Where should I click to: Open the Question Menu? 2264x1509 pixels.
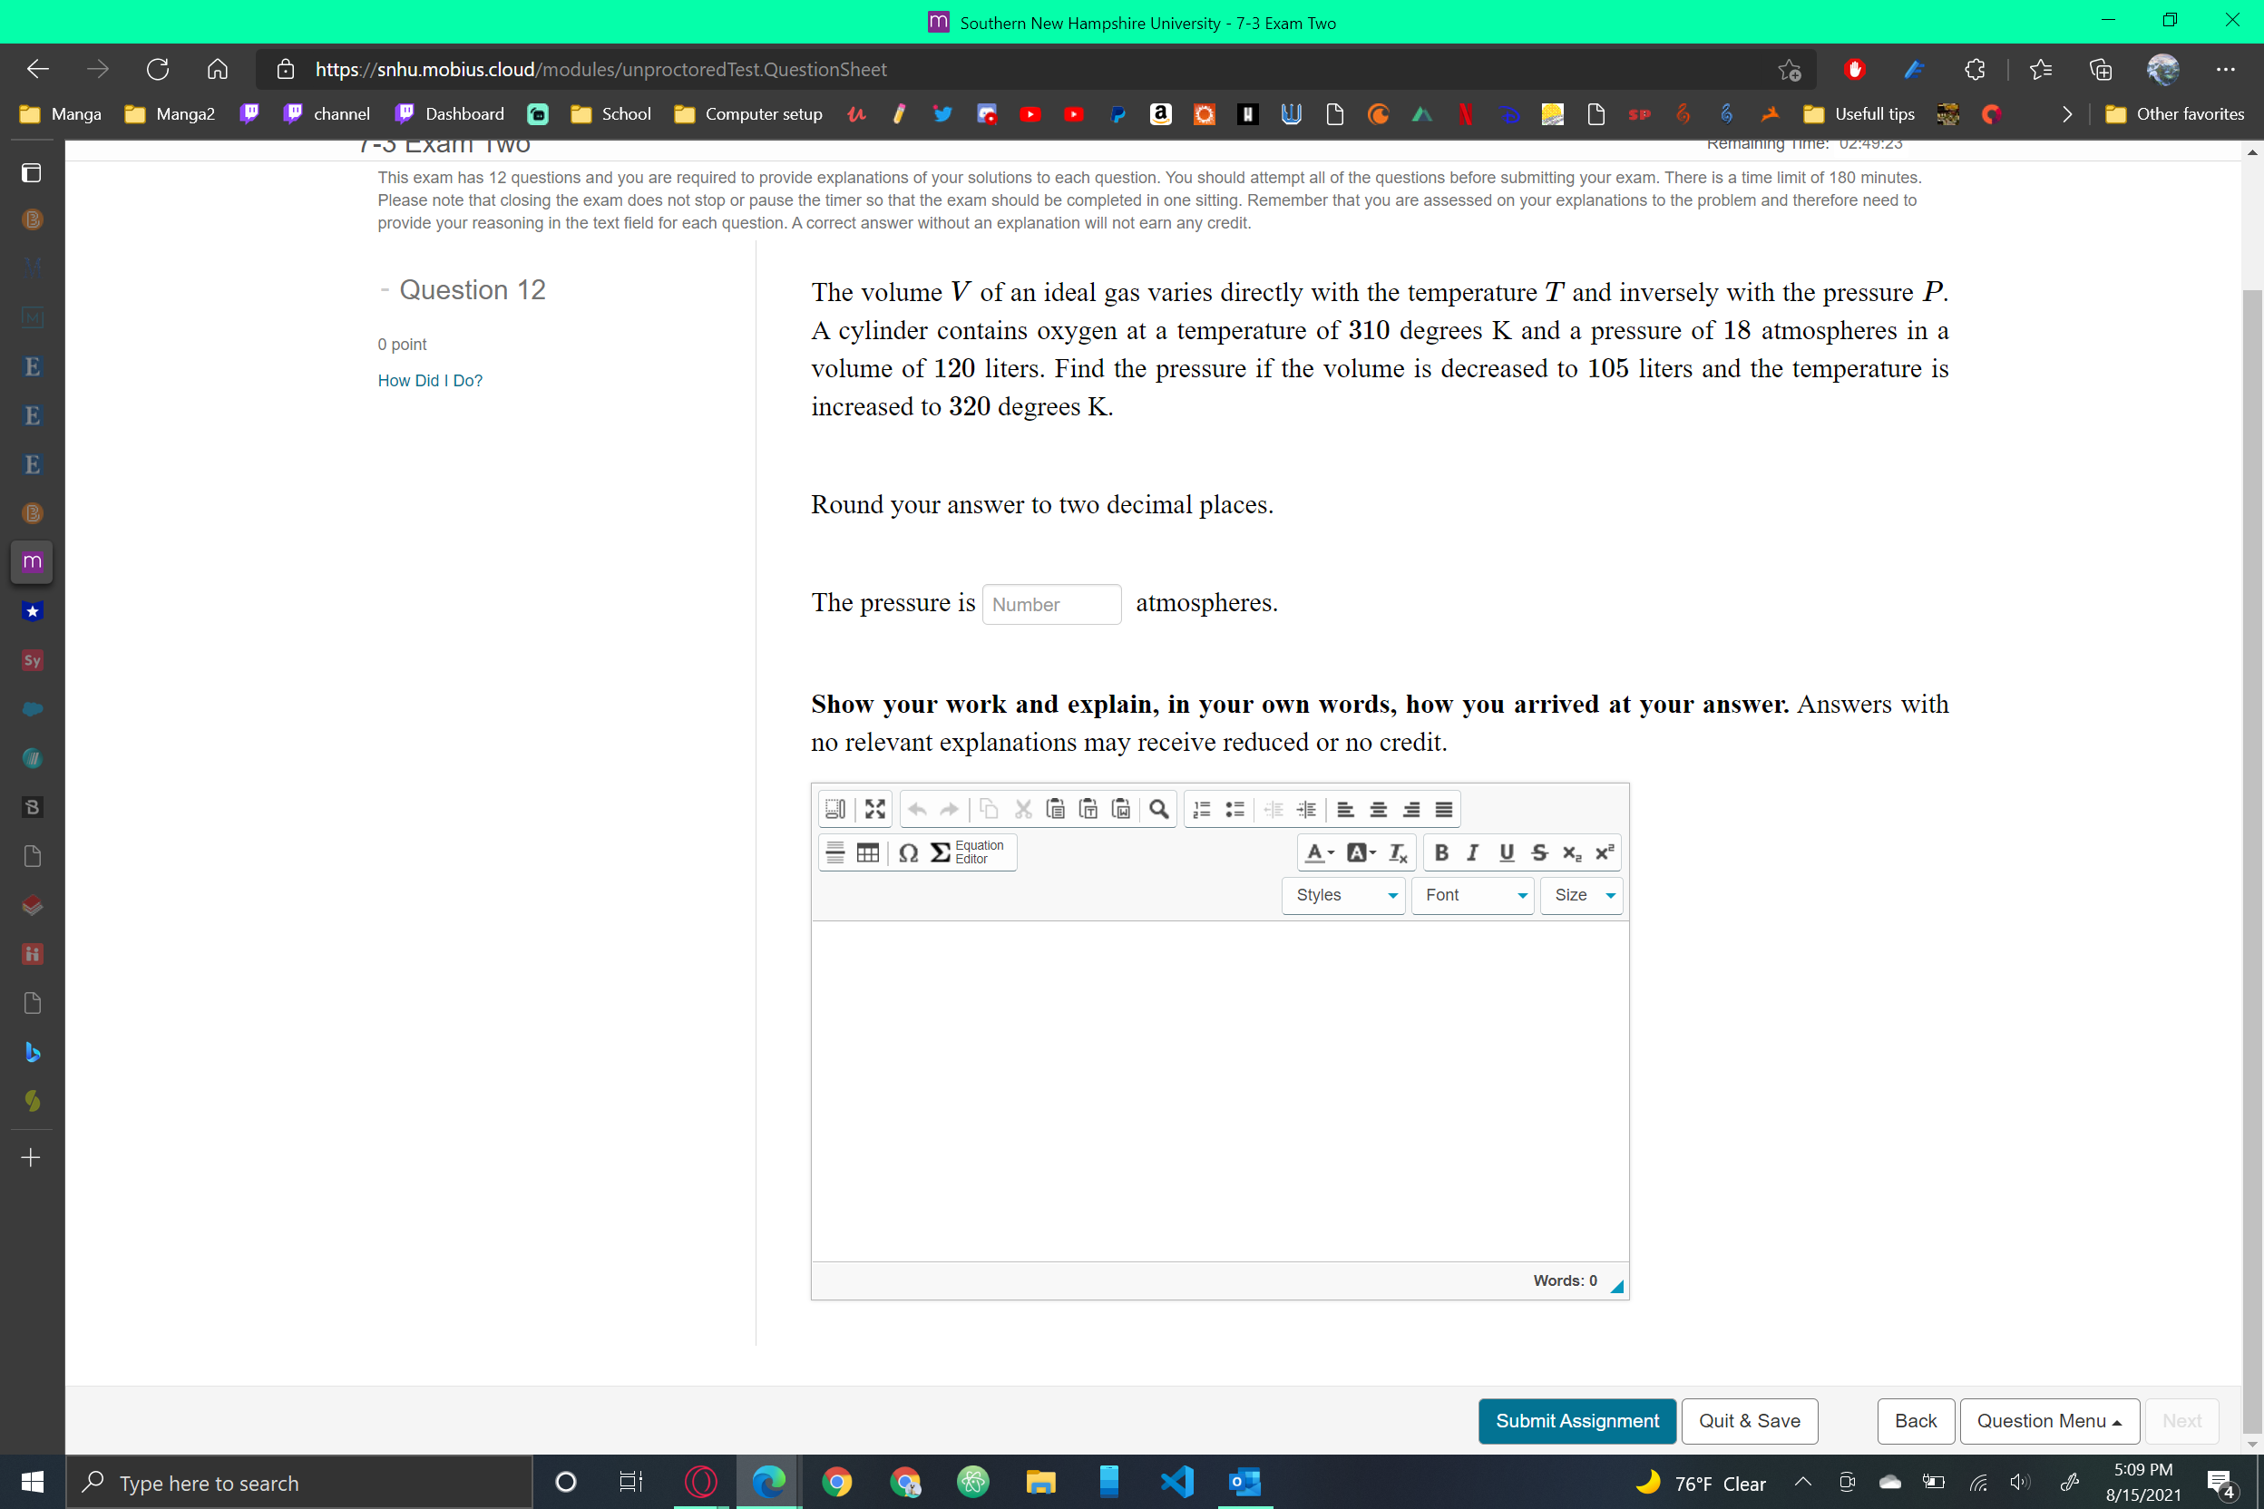[2048, 1420]
